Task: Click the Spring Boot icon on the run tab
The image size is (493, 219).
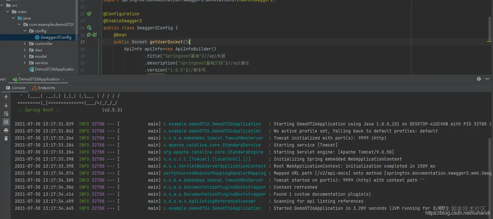Action: point(15,79)
